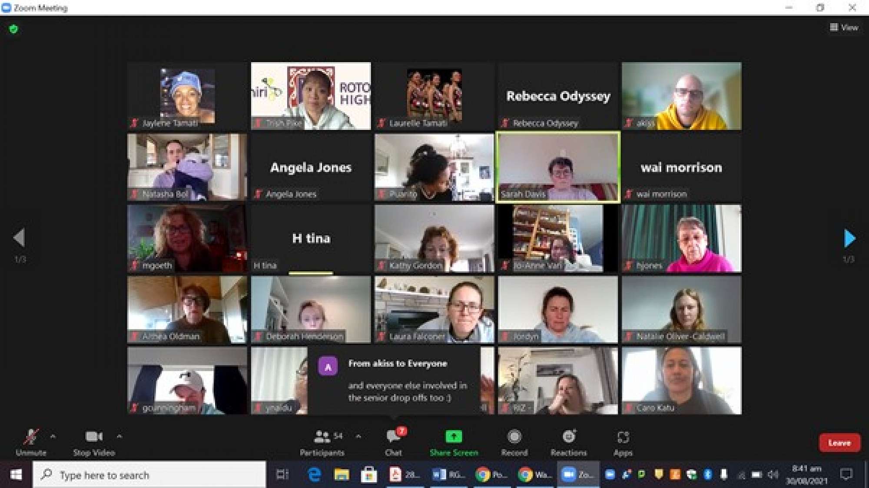Screen dimensions: 869x488
Task: Expand the arrow next to Participants
Action: (x=358, y=436)
